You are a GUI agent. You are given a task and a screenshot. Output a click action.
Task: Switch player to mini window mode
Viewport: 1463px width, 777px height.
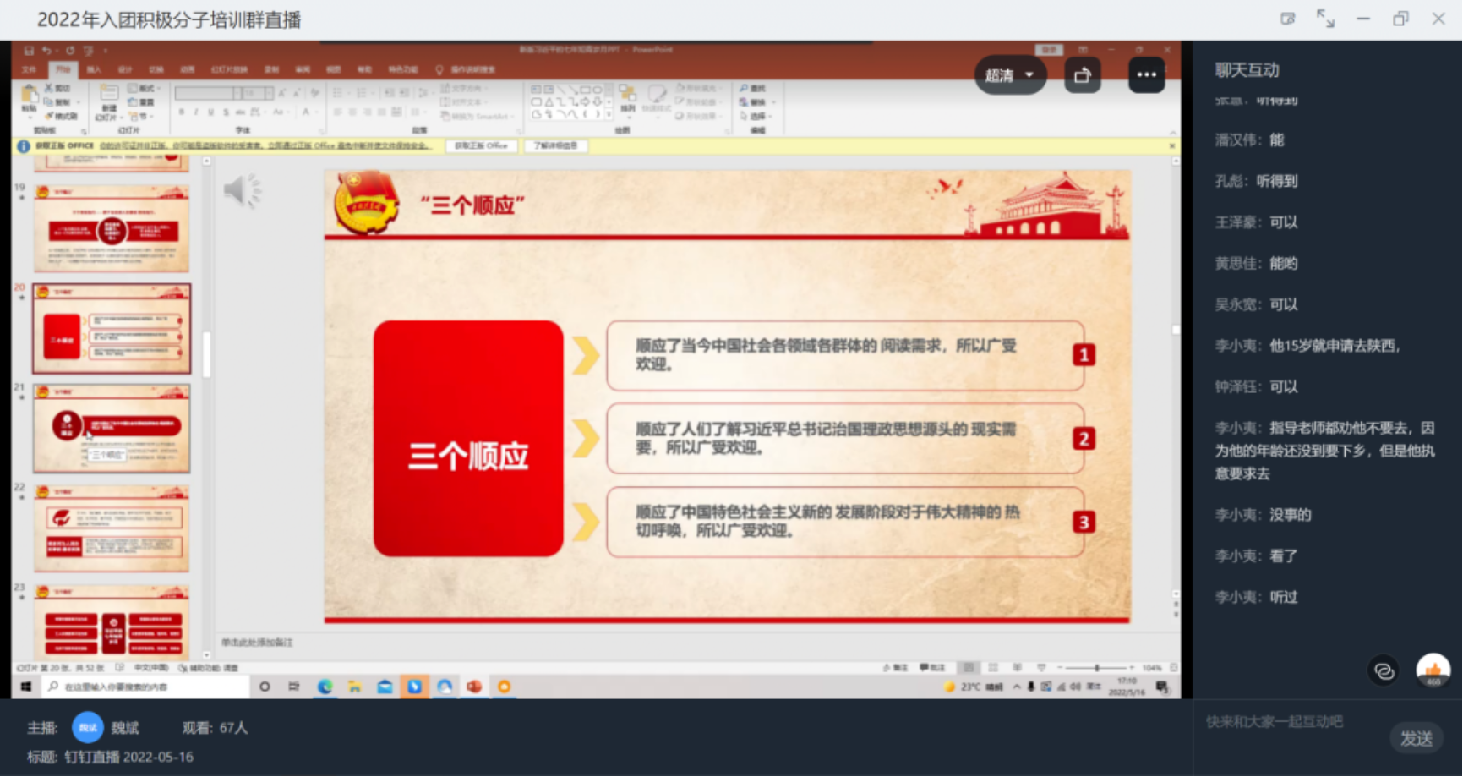point(1287,19)
